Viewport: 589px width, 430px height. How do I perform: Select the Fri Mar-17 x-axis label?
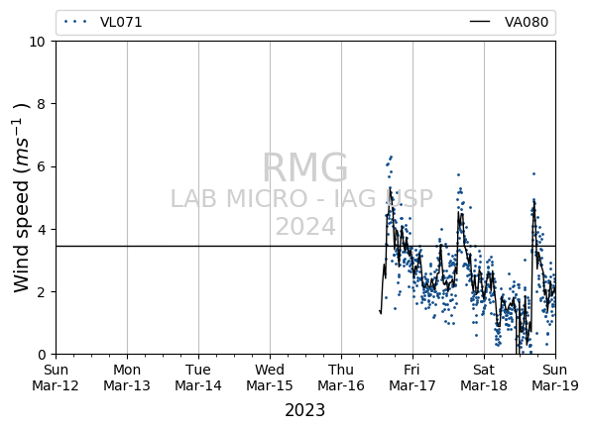tap(412, 377)
